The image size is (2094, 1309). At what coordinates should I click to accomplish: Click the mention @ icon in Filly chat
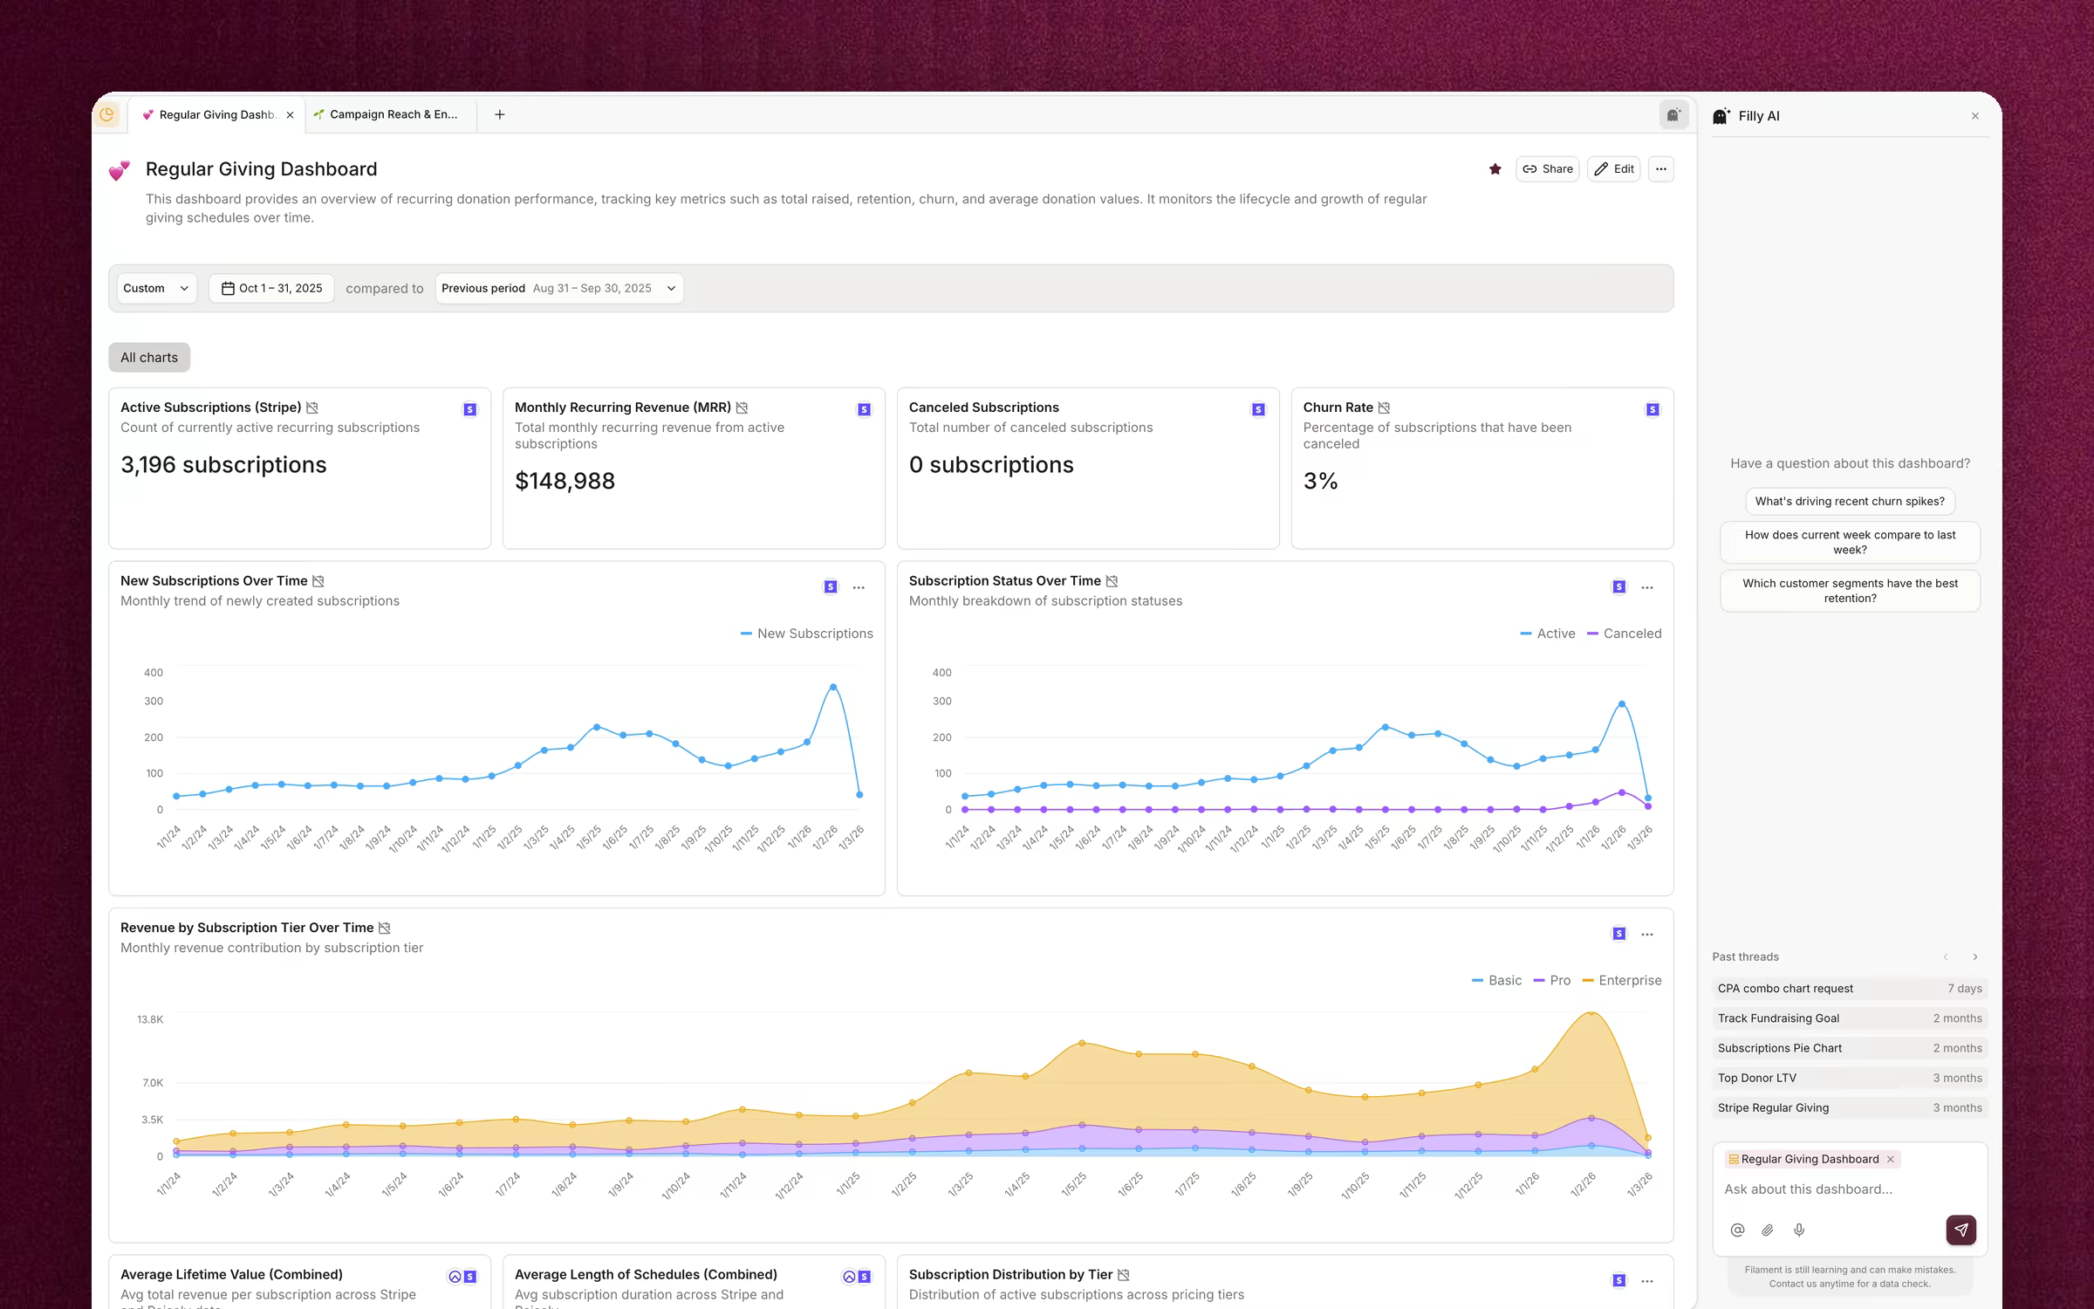(1737, 1230)
